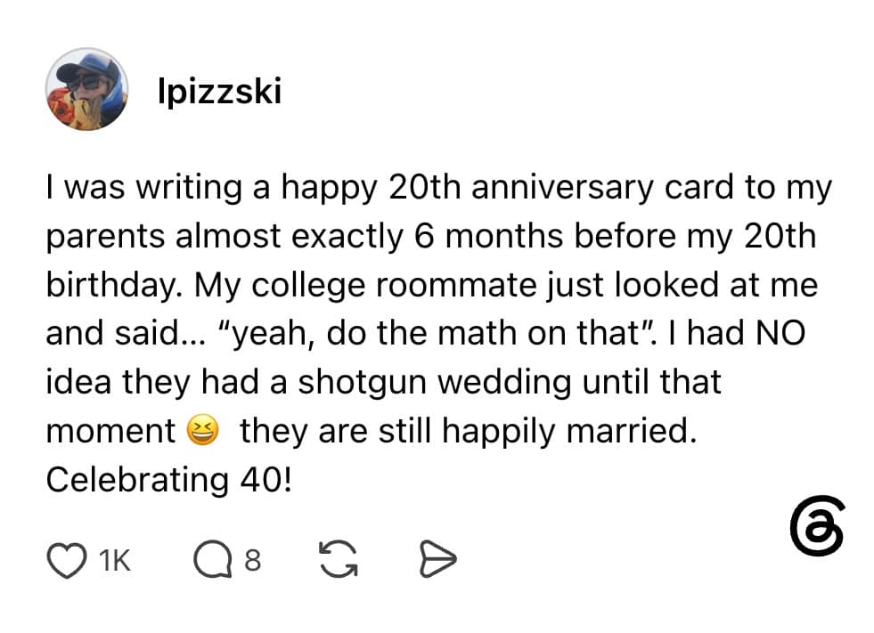Viewport: 874px width, 633px height.
Task: Like the post with the heart icon
Action: coord(67,560)
